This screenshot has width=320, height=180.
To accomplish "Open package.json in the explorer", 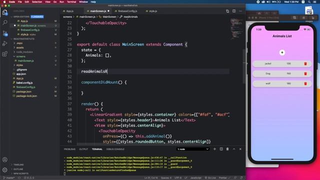I will pos(23,91).
